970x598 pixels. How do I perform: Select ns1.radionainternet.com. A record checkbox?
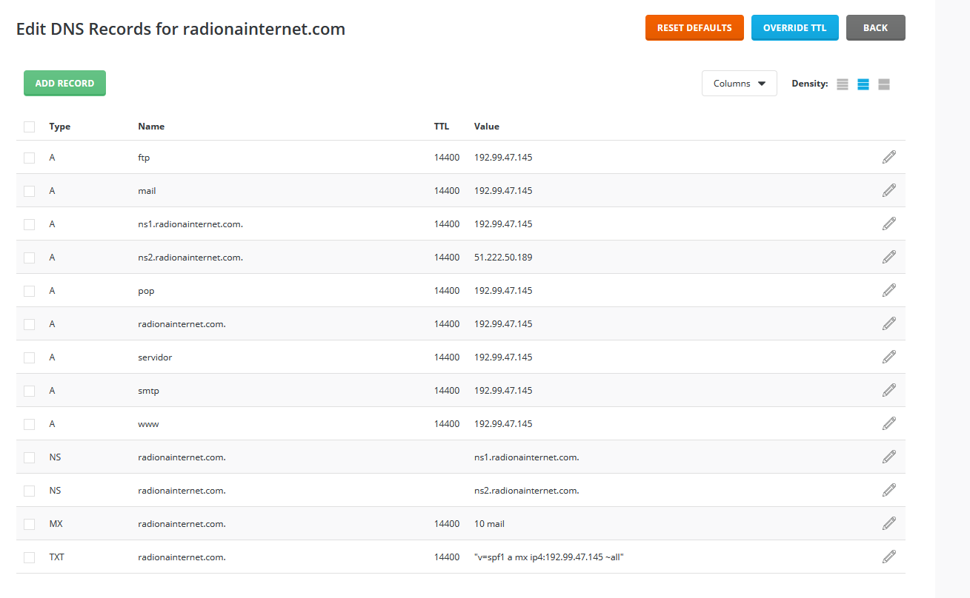tap(30, 224)
